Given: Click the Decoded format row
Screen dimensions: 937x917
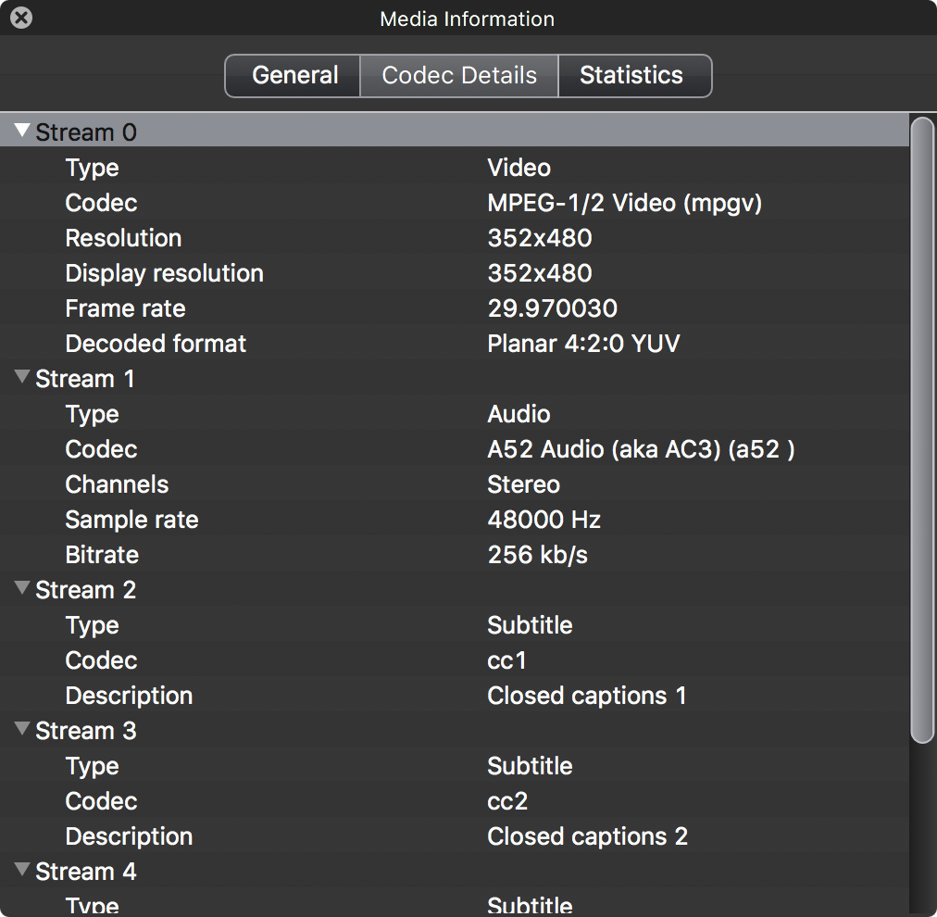Looking at the screenshot, I should point(156,344).
